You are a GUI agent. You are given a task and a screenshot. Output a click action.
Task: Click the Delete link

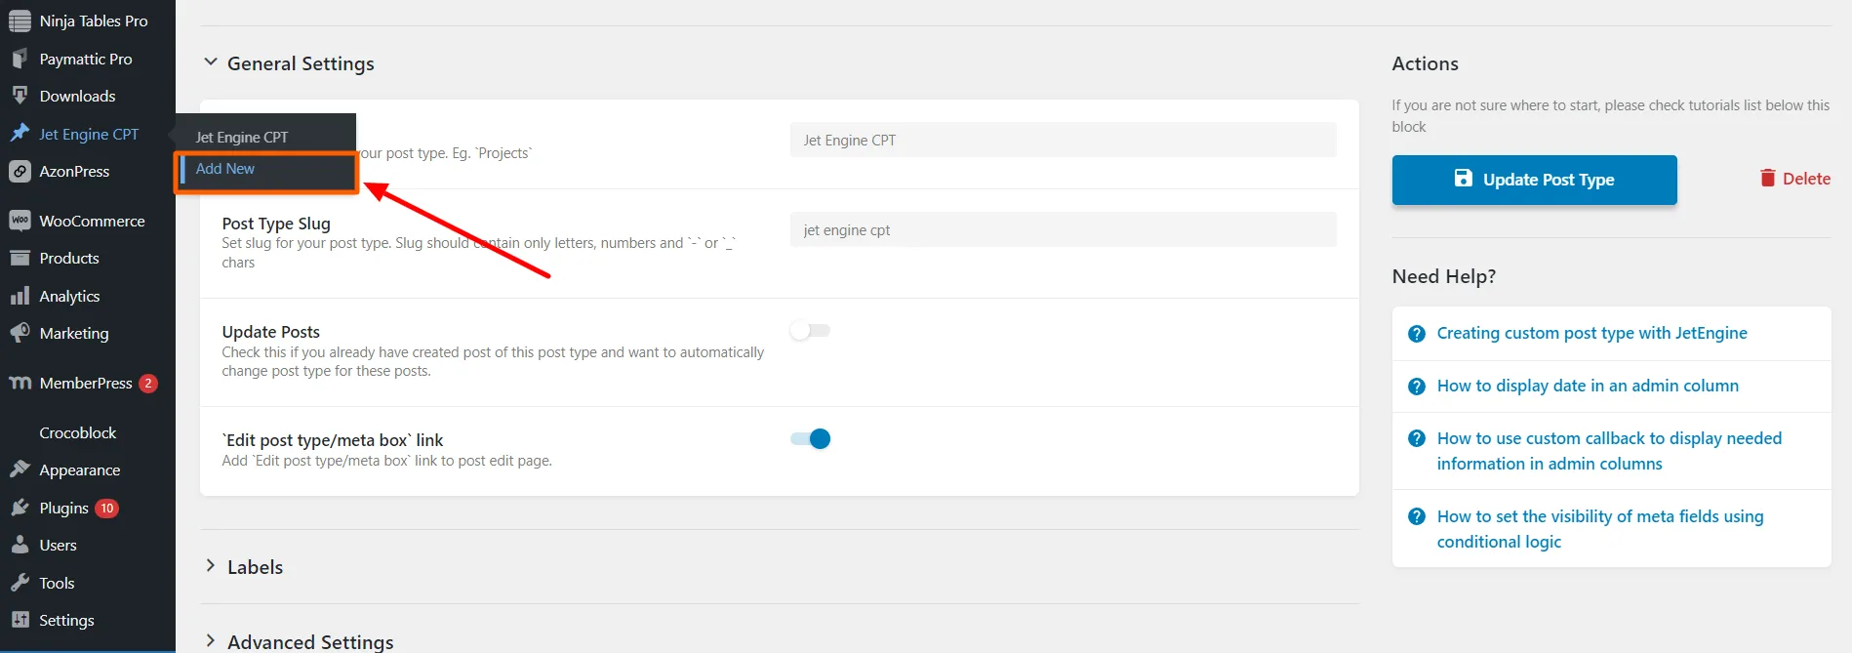1795,179
